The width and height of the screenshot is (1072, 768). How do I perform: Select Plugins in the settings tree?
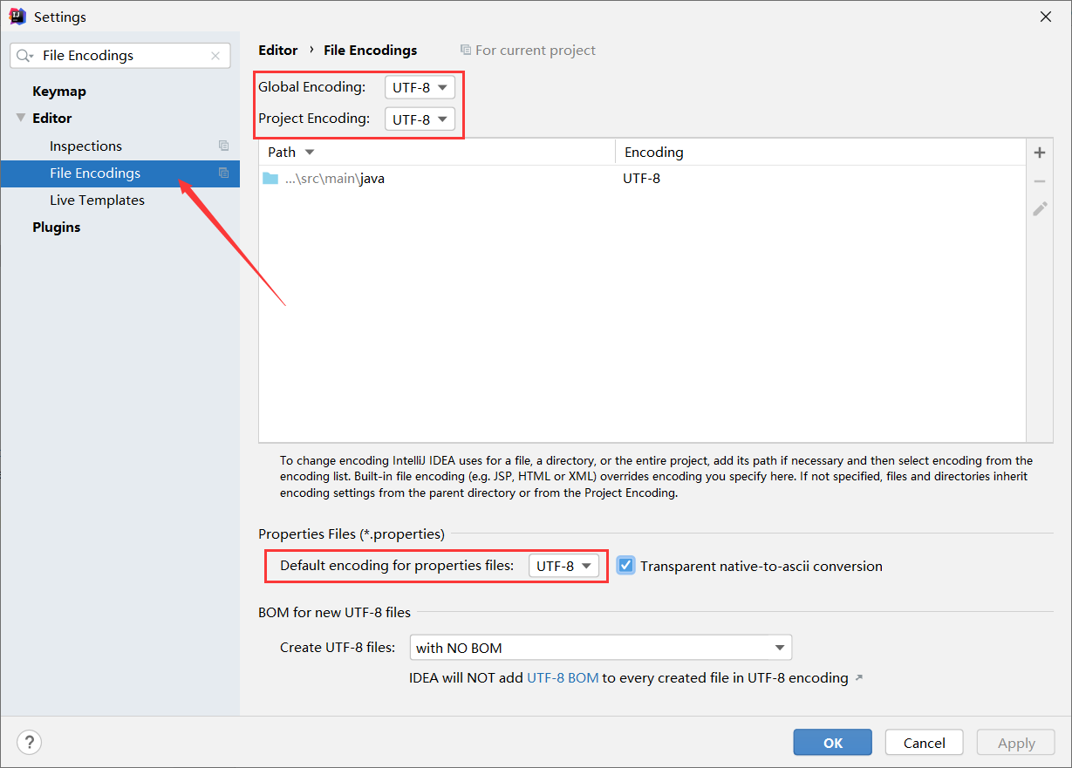point(57,227)
